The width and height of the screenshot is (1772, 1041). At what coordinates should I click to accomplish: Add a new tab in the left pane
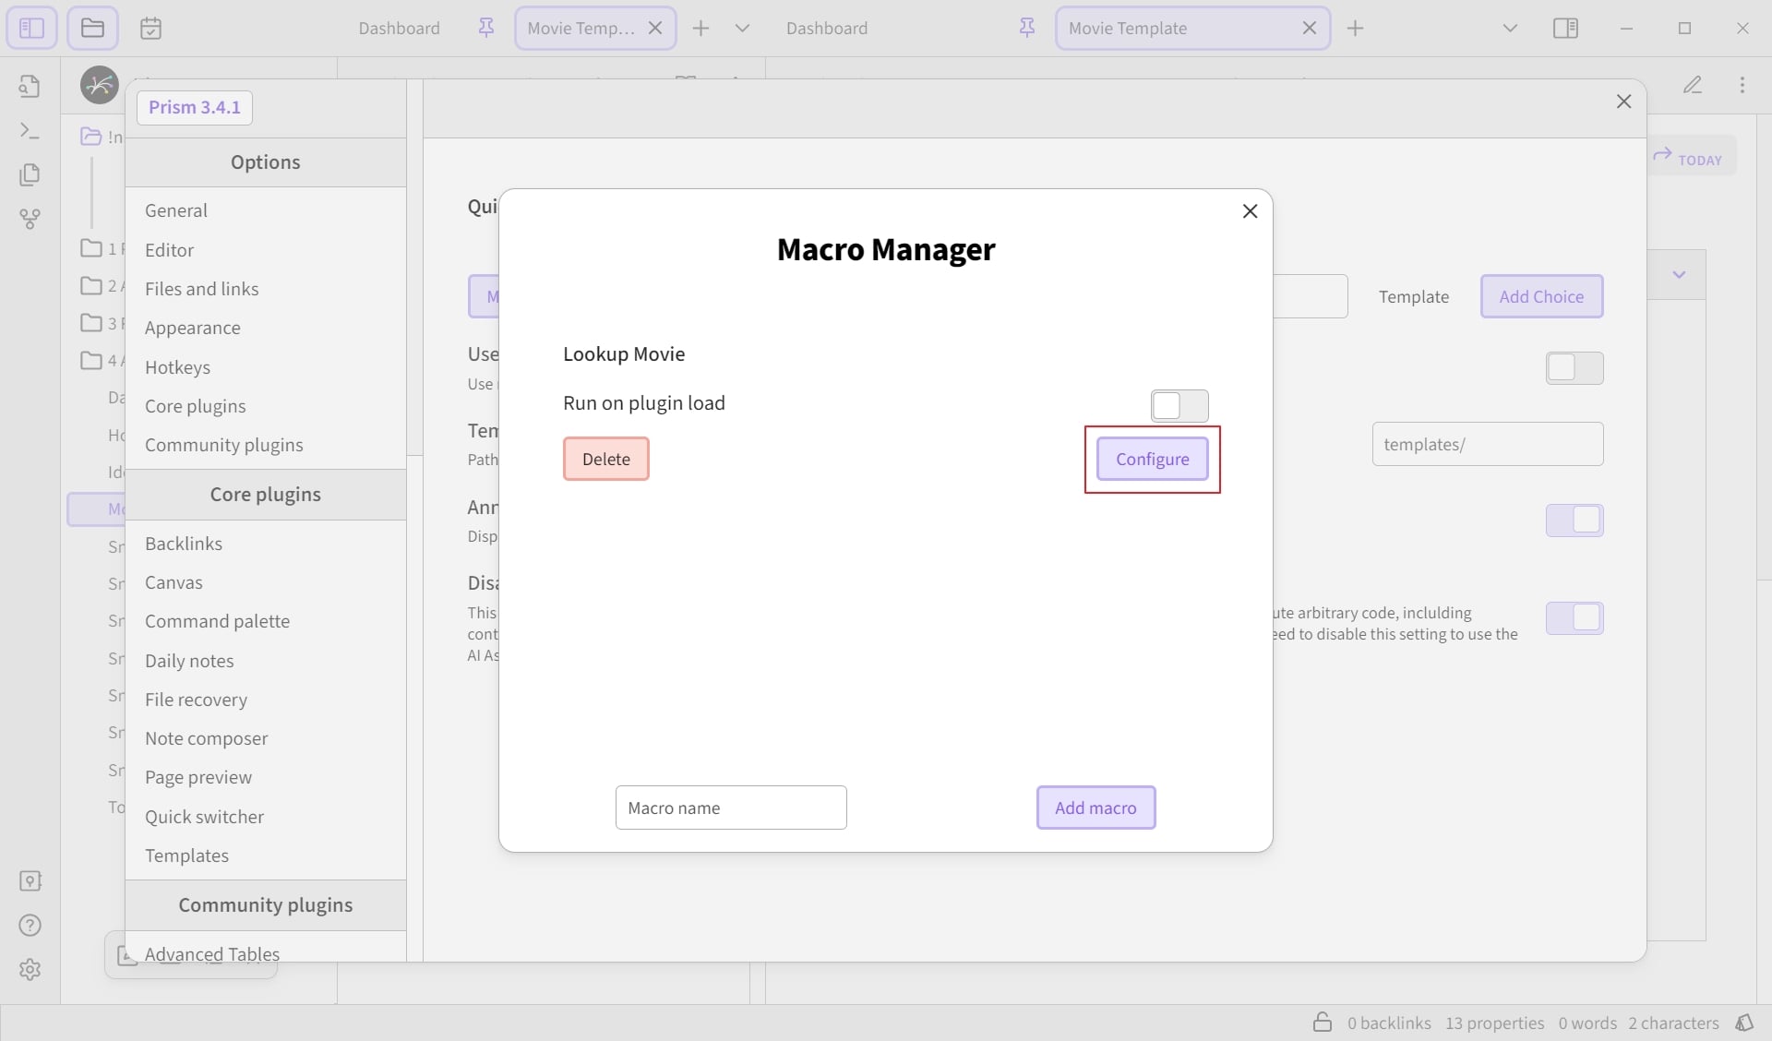[x=700, y=28]
